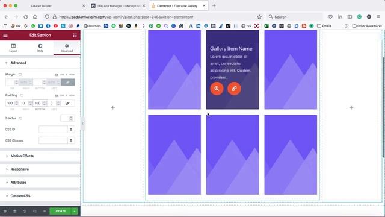Open the Emails bookmarks folder
The height and width of the screenshot is (217, 385).
324,25
